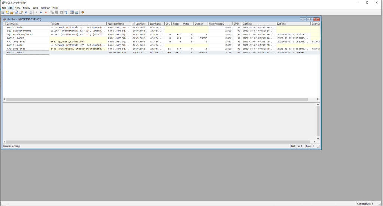The image size is (383, 206).
Task: Open a trace file using the folder icon
Action: [12, 12]
